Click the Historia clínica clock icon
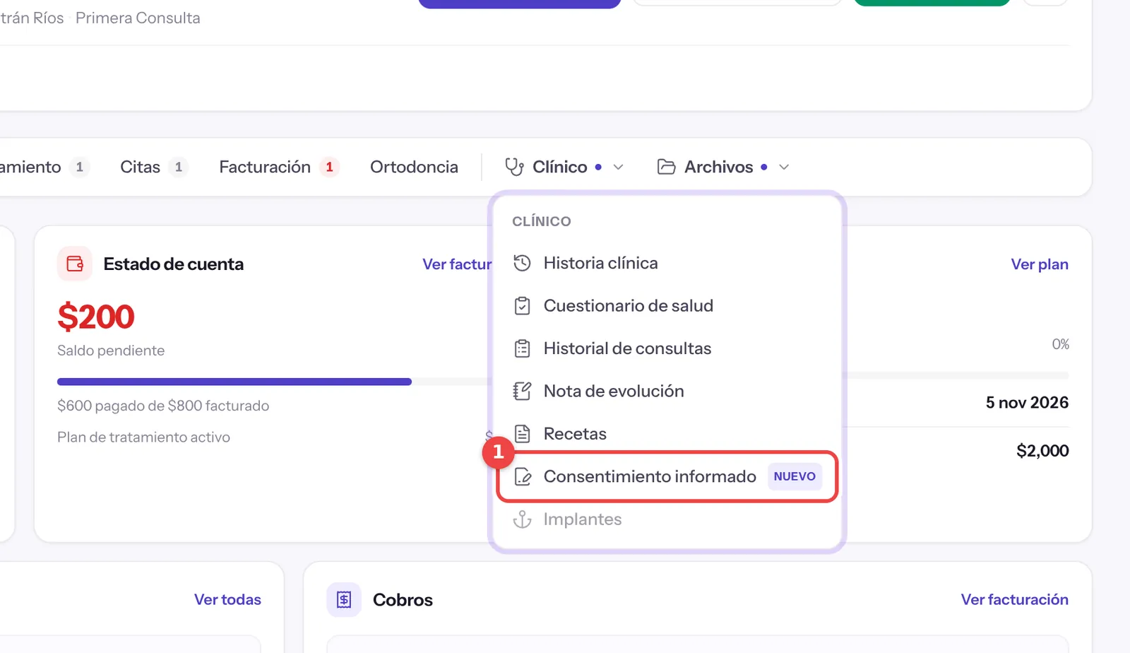This screenshot has width=1130, height=653. pos(522,263)
